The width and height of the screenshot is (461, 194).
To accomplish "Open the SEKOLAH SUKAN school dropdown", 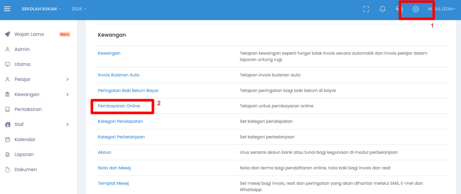I will (x=41, y=9).
